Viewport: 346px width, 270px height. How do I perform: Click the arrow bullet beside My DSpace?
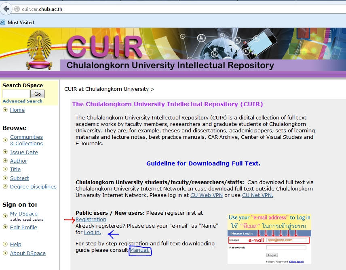point(5,216)
